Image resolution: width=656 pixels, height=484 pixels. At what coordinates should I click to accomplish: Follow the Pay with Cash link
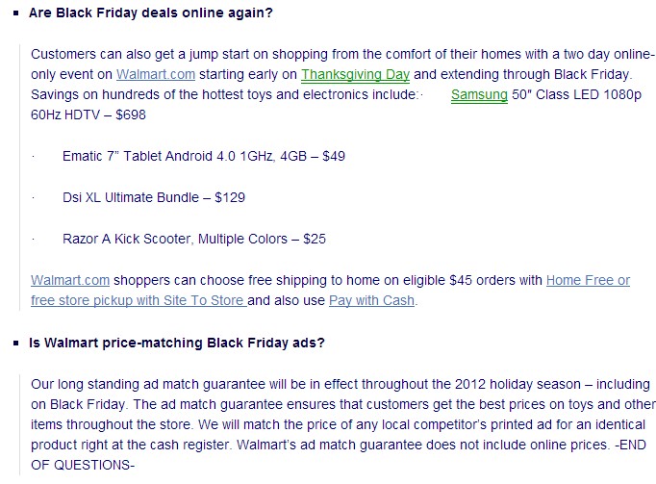click(x=371, y=300)
